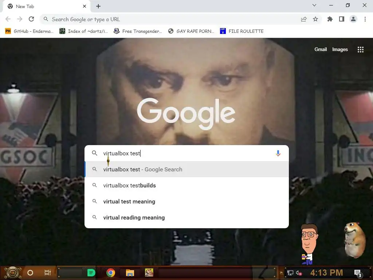This screenshot has width=373, height=280.
Task: Click inside the Google search text box
Action: (x=187, y=153)
